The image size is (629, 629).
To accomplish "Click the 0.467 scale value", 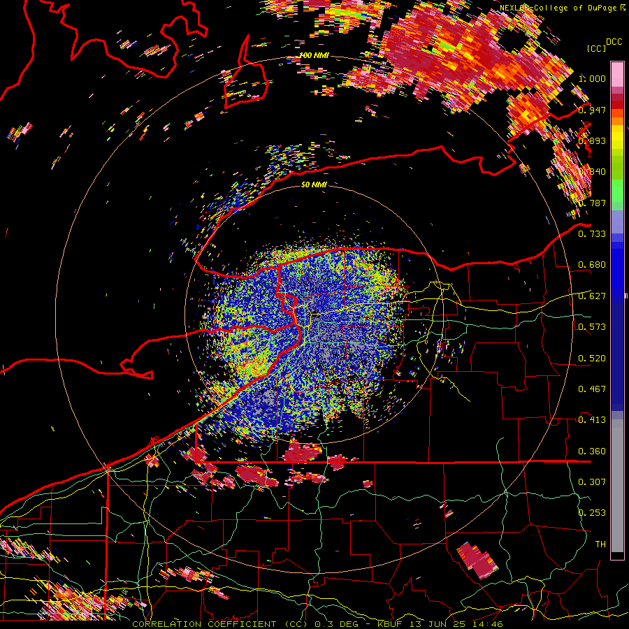I will pos(592,389).
